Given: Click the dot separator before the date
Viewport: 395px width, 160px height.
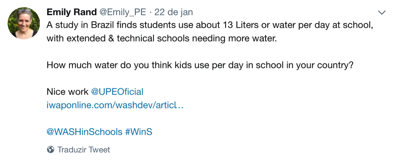Looking at the screenshot, I should click(x=150, y=12).
